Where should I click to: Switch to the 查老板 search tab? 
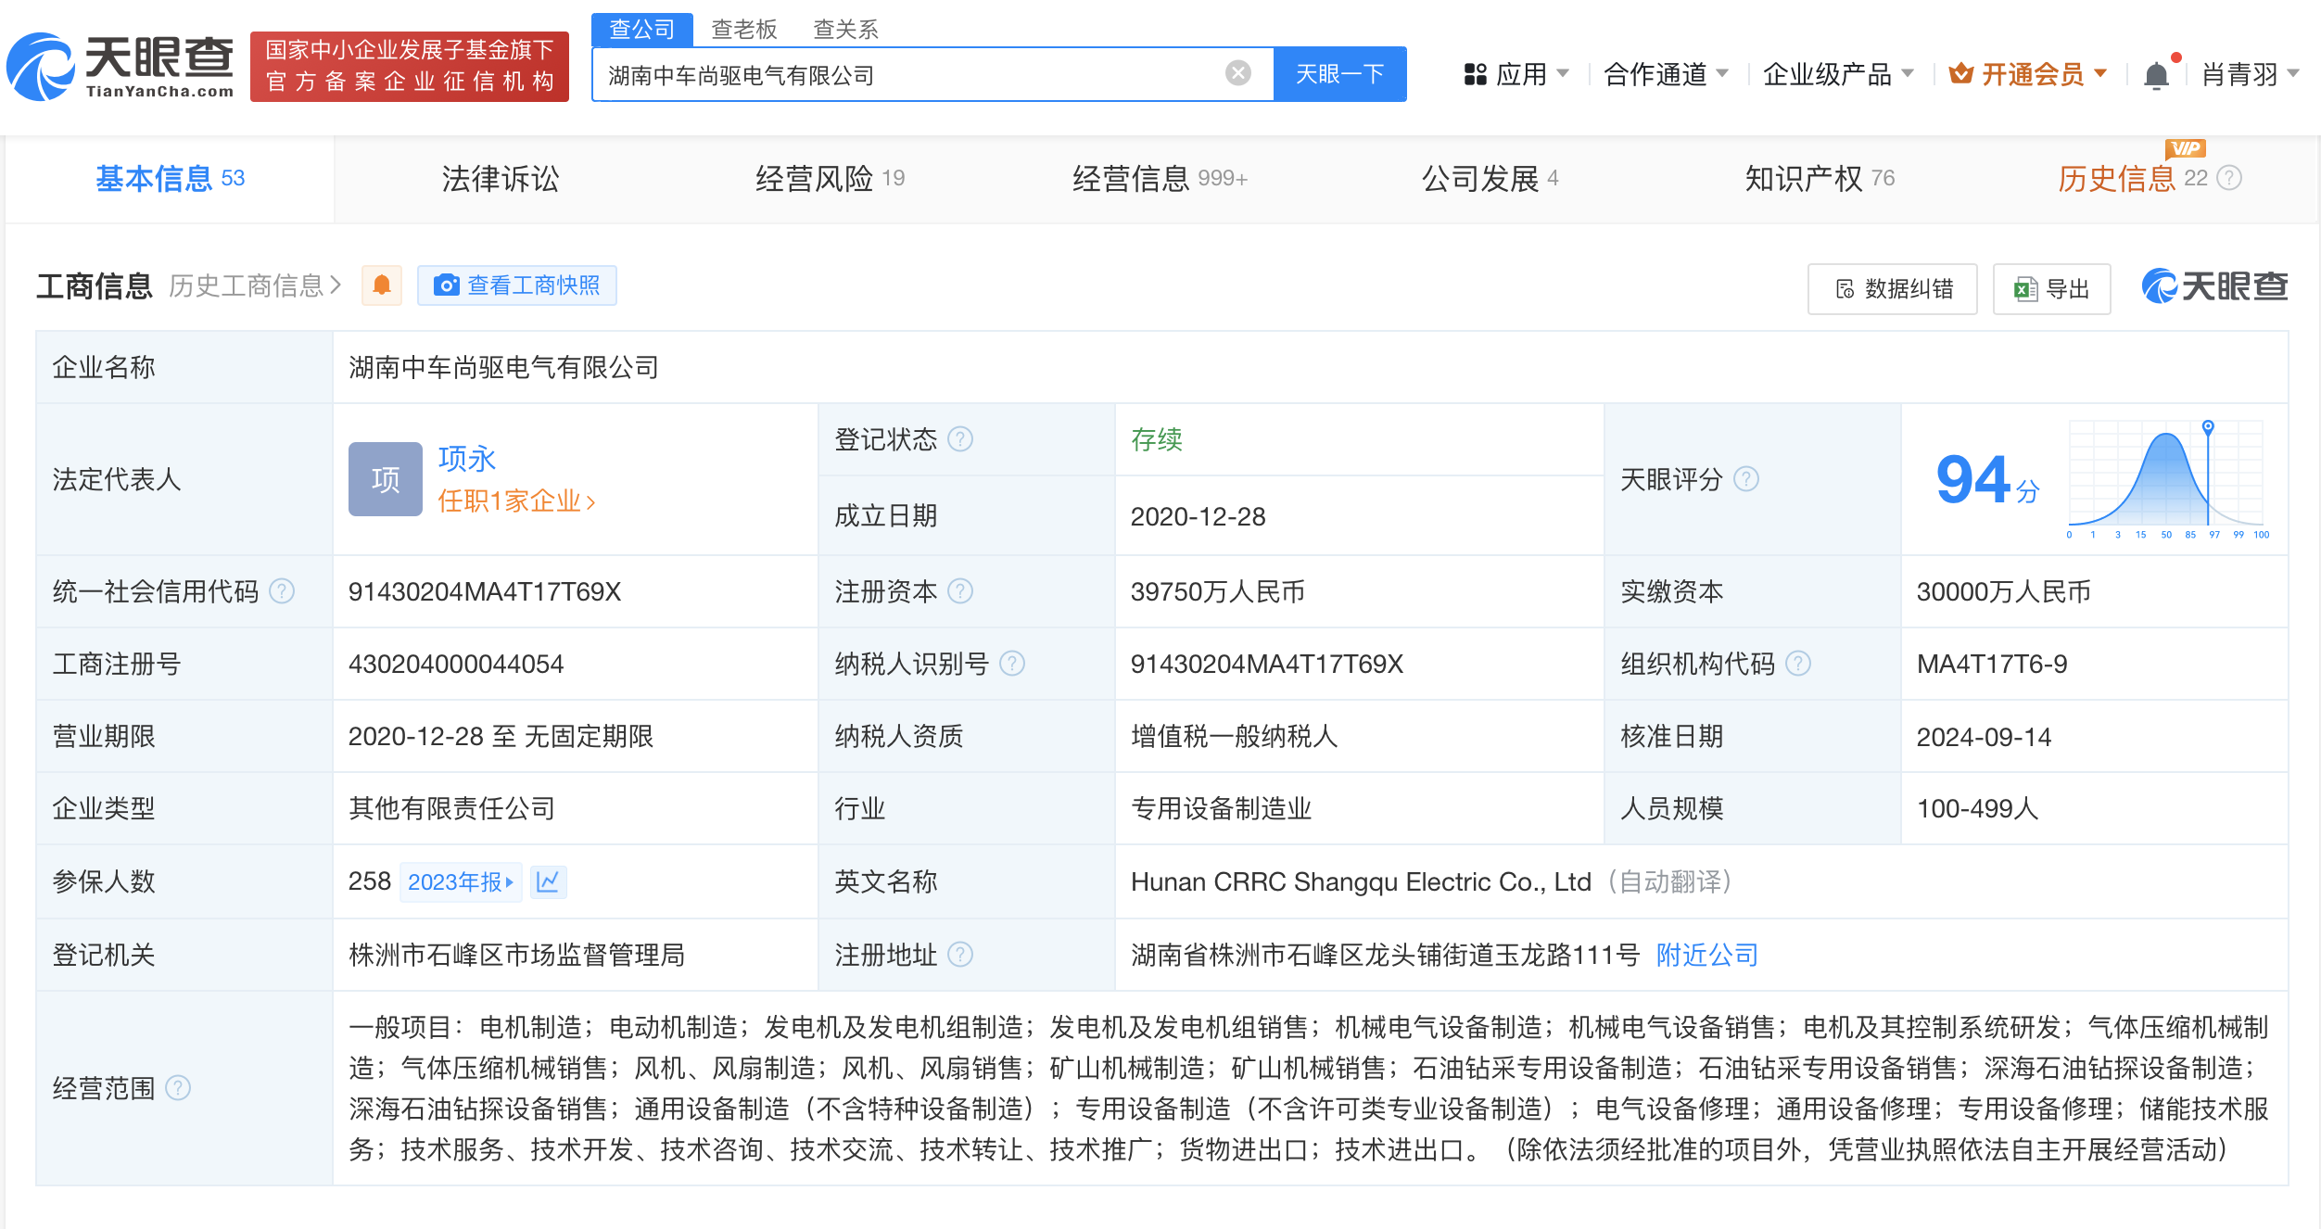tap(743, 30)
